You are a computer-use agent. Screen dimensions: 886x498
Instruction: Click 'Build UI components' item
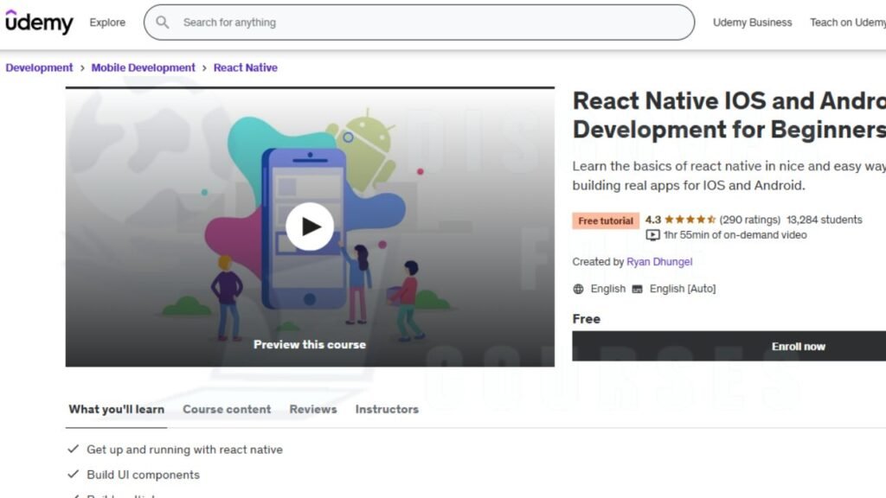point(143,475)
